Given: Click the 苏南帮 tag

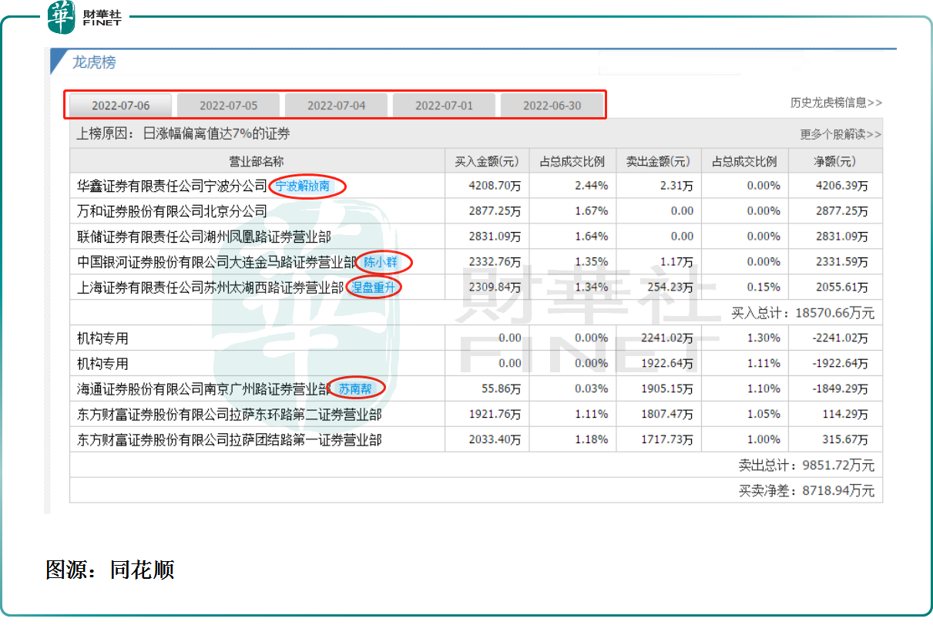Looking at the screenshot, I should click(x=354, y=389).
